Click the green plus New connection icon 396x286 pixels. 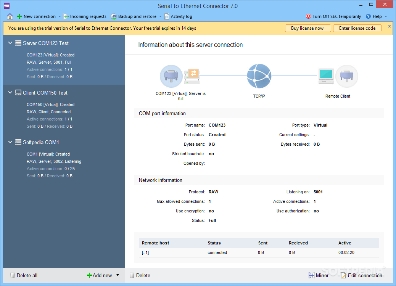click(19, 16)
